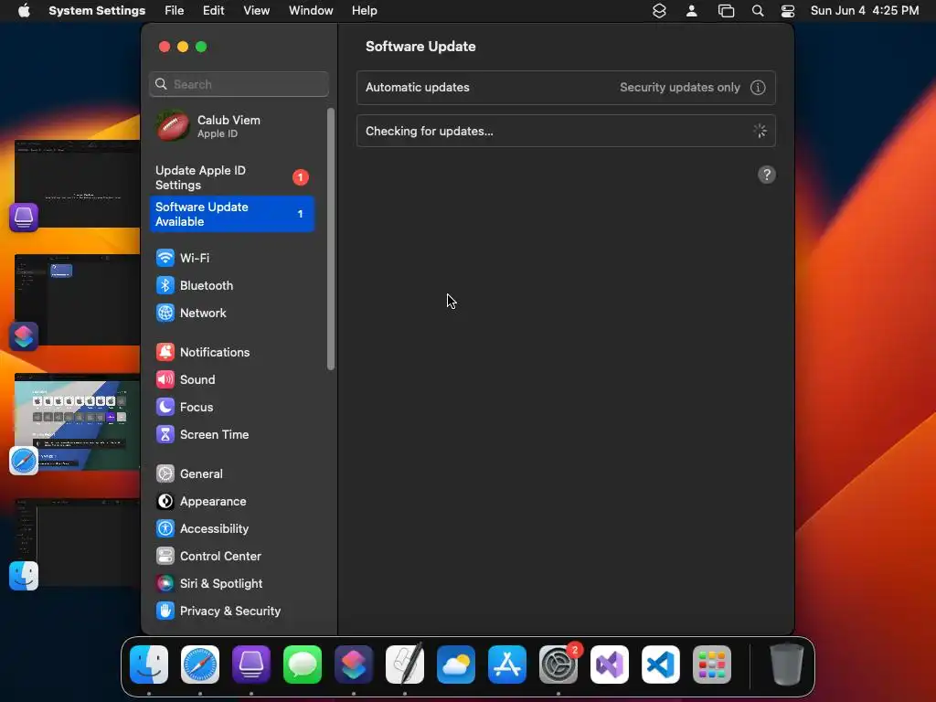Open App Store from the Dock
936x702 pixels.
pos(506,665)
